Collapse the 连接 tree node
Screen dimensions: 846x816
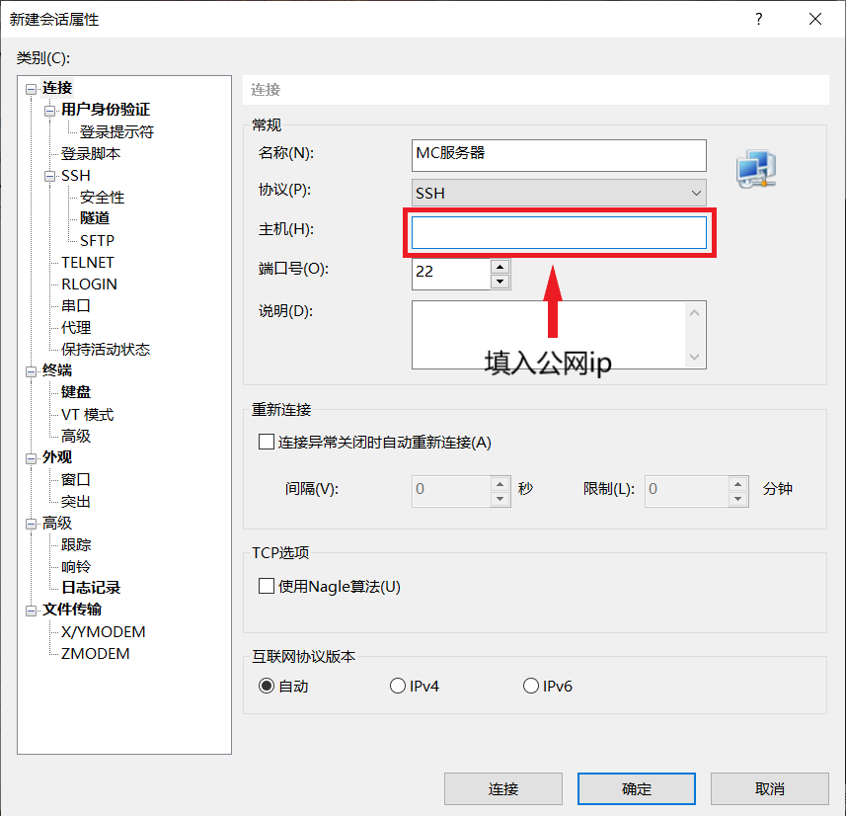[32, 89]
